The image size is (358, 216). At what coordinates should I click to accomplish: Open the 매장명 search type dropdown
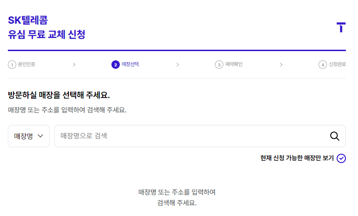pyautogui.click(x=29, y=136)
